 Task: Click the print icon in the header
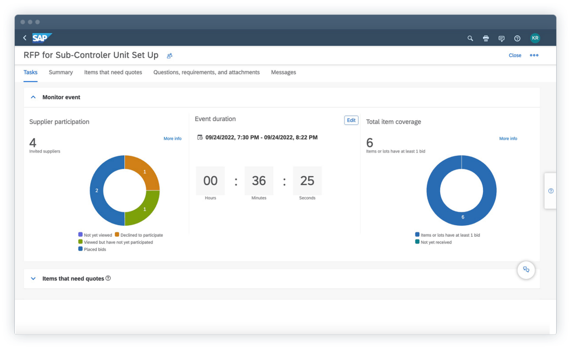[486, 39]
